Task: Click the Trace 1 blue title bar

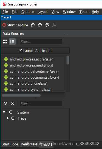Action: [x=51, y=17]
